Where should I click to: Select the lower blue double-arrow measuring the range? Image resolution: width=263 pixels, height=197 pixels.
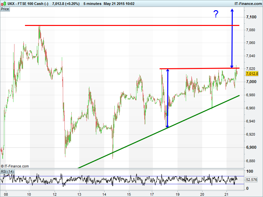[x=167, y=98]
